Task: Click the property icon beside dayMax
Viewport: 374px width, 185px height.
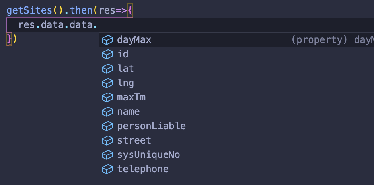Action: (x=107, y=40)
